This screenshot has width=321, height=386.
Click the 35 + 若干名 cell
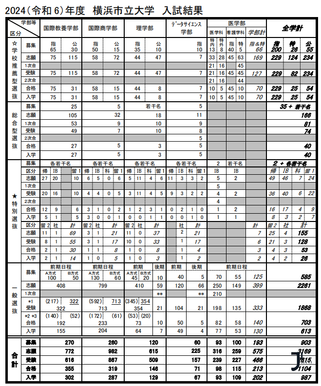295,107
